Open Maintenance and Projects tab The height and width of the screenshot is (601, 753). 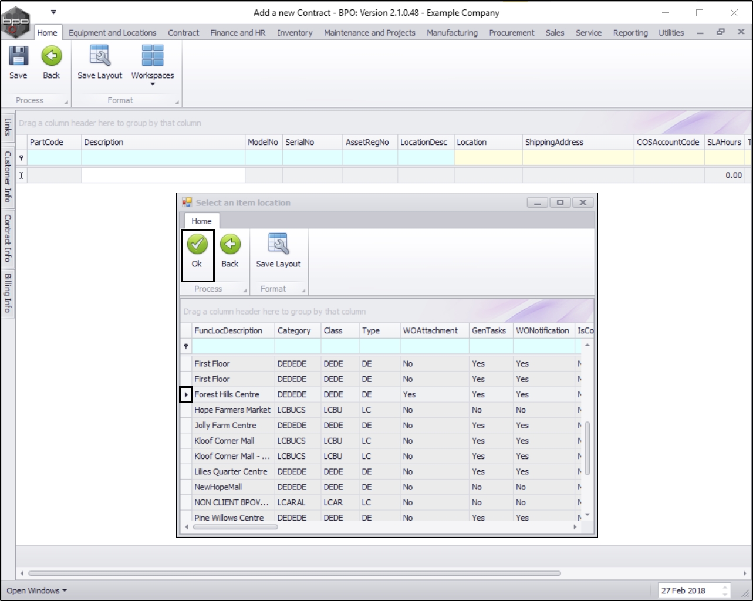370,33
